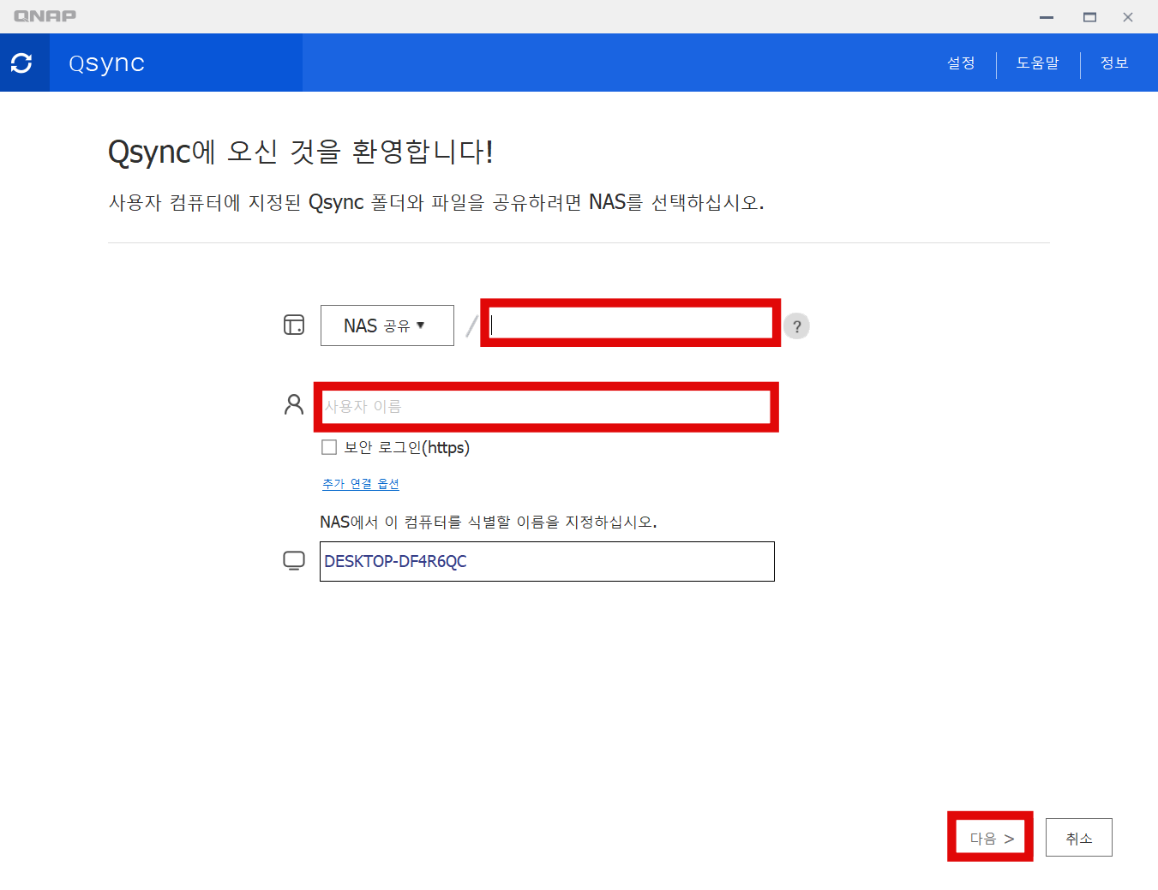Image resolution: width=1158 pixels, height=890 pixels.
Task: Close the Qsync window
Action: (1128, 17)
